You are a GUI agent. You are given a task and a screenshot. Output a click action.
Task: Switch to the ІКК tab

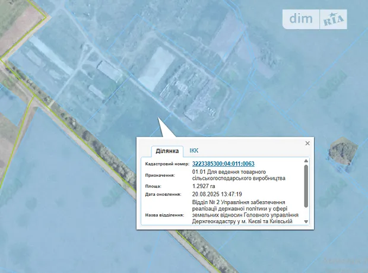pyautogui.click(x=194, y=151)
